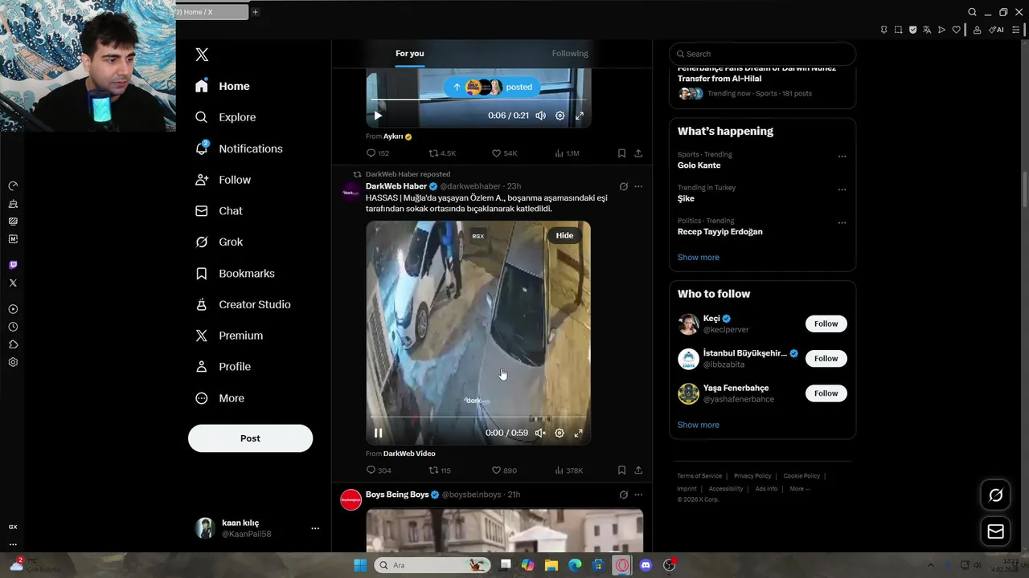Open the floating messages envelope button

click(995, 531)
